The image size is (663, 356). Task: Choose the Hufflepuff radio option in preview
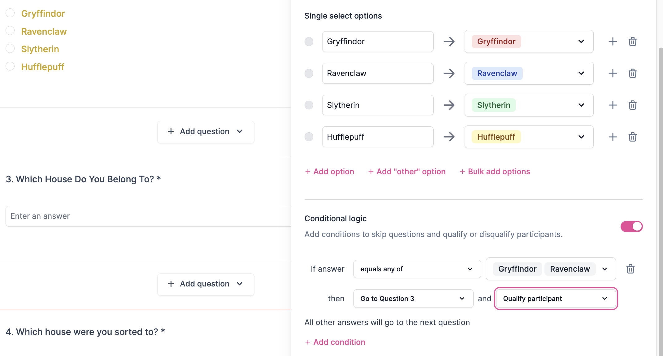[x=10, y=66]
